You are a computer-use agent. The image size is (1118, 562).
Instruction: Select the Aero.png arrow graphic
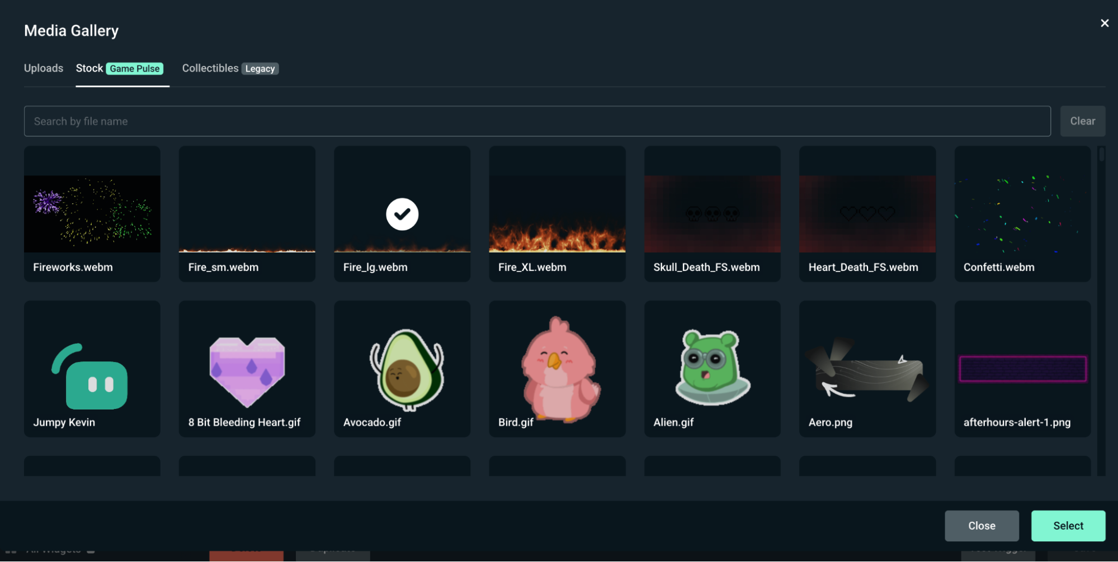point(867,369)
